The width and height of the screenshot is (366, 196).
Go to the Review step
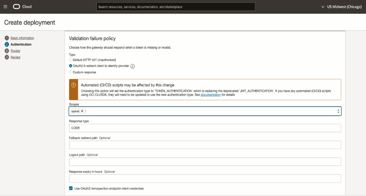point(15,57)
